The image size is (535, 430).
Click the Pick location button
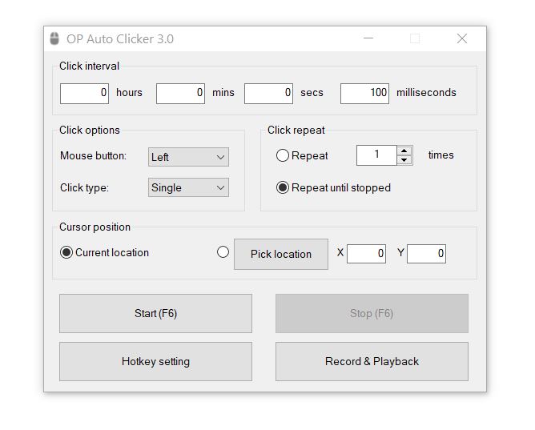point(280,254)
